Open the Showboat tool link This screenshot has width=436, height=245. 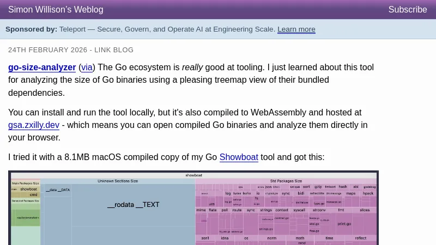click(239, 157)
